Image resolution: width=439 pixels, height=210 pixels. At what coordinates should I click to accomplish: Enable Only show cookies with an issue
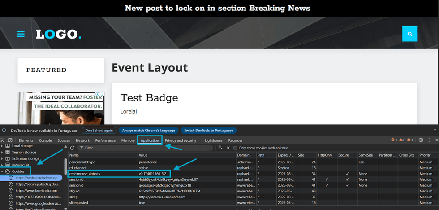(236, 148)
